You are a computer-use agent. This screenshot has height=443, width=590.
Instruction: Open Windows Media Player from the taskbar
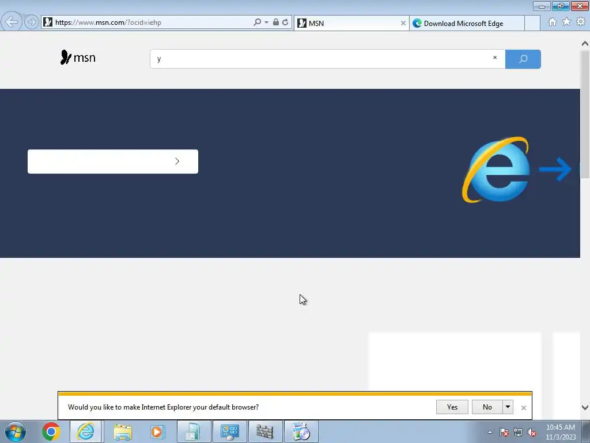[157, 431]
